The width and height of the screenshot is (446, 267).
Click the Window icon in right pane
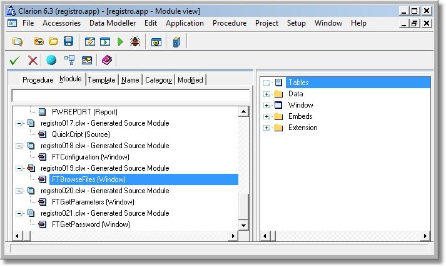(278, 105)
